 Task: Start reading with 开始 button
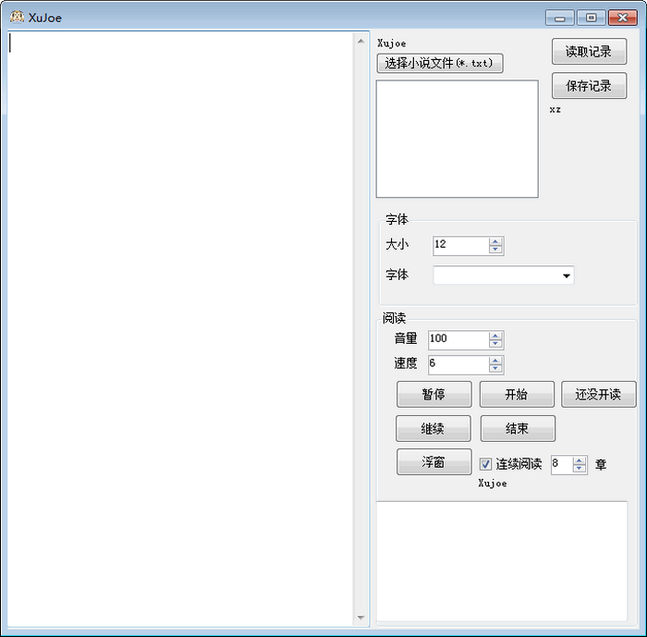tap(517, 394)
